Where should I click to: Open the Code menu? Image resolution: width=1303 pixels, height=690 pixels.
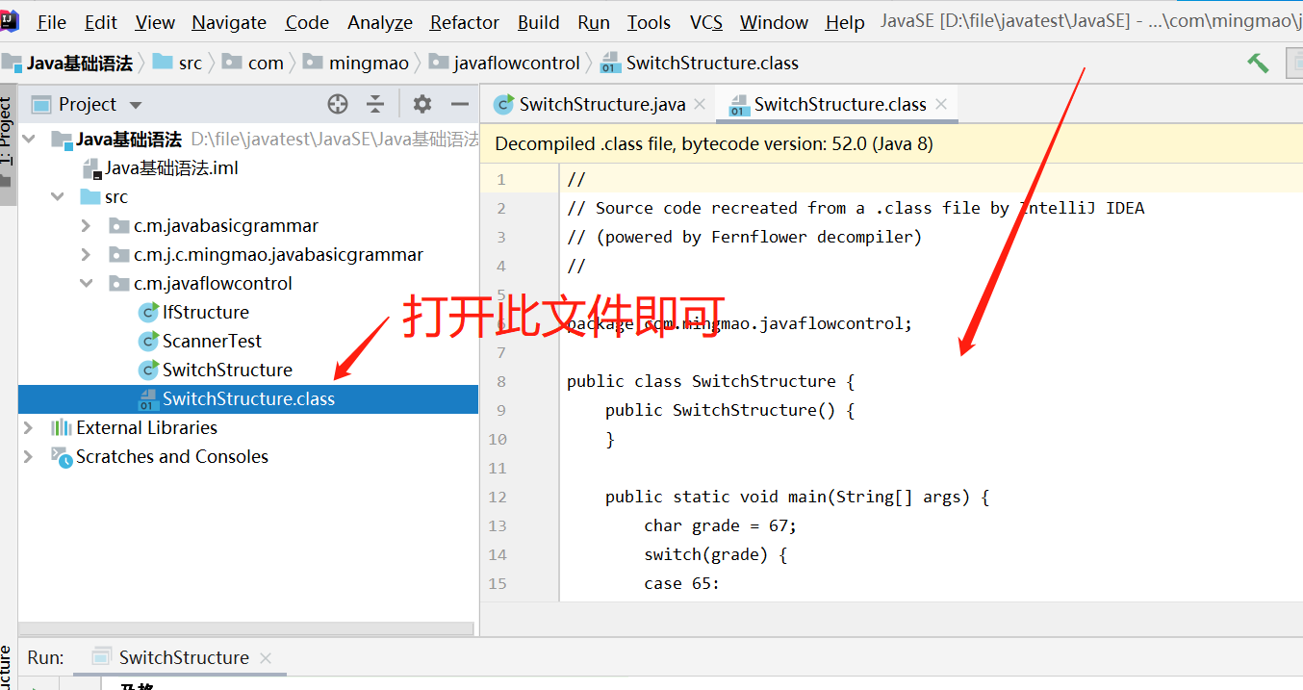click(307, 22)
